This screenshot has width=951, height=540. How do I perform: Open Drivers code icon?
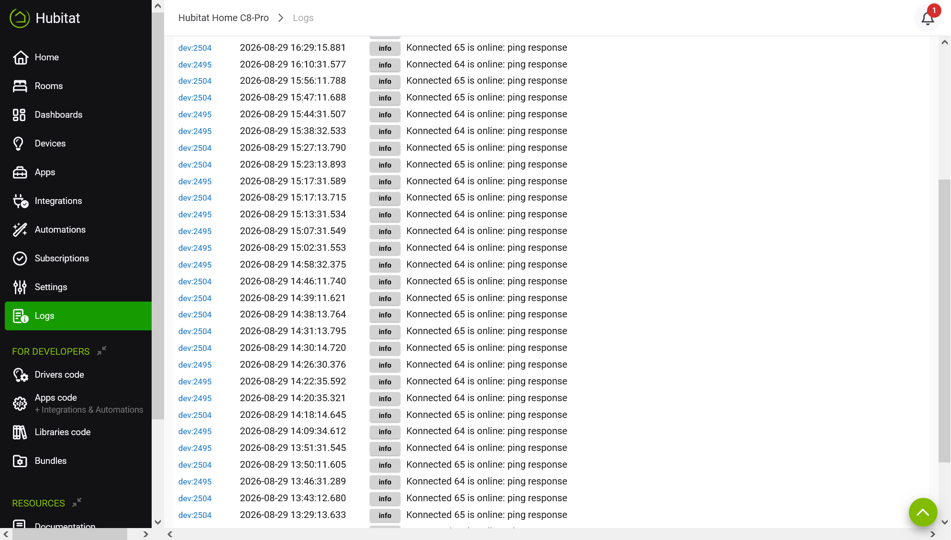point(20,375)
